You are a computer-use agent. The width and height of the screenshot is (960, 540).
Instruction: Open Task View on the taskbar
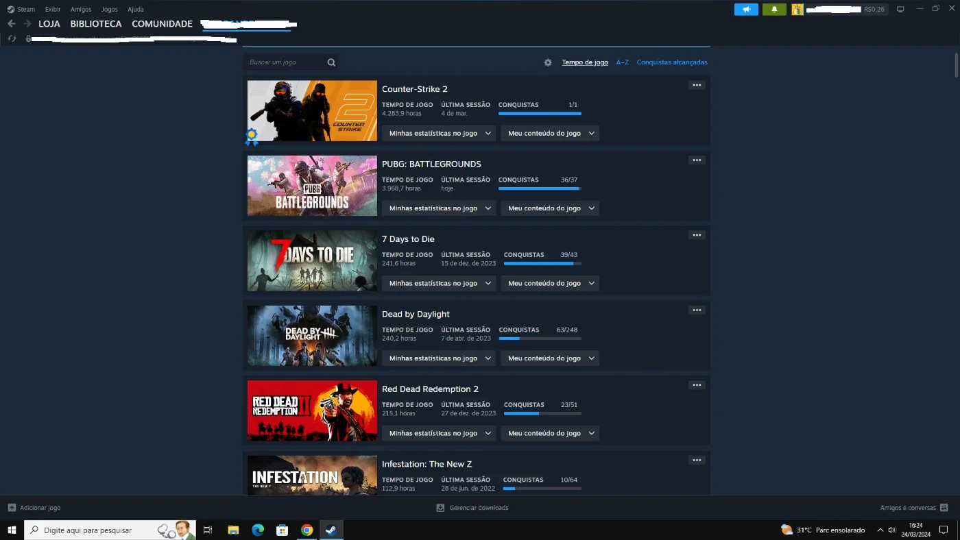[x=208, y=530]
